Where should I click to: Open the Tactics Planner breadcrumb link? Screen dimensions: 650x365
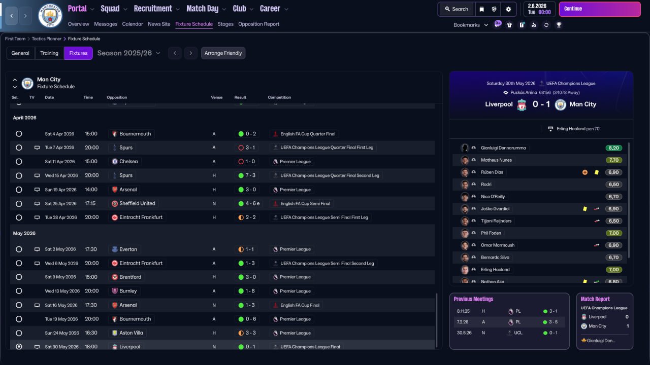(48, 39)
